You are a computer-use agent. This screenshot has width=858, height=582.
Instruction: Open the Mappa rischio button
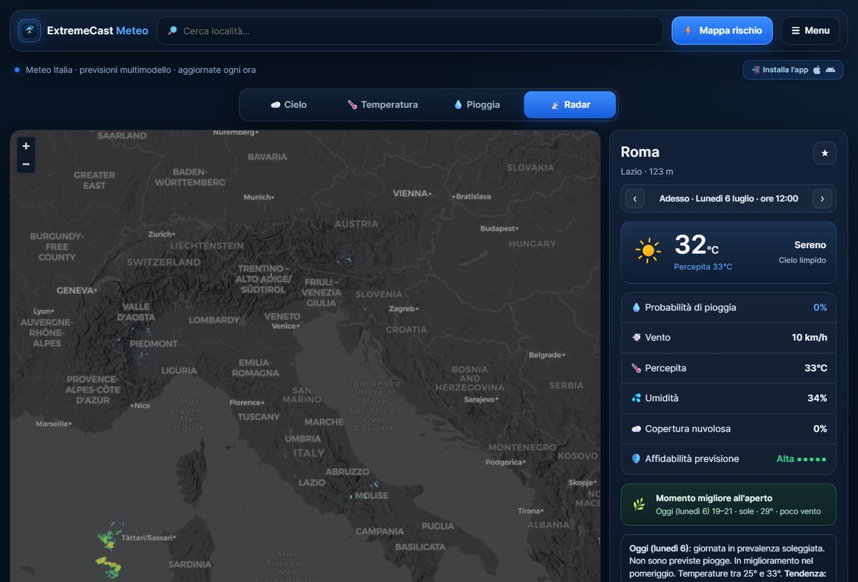[722, 30]
